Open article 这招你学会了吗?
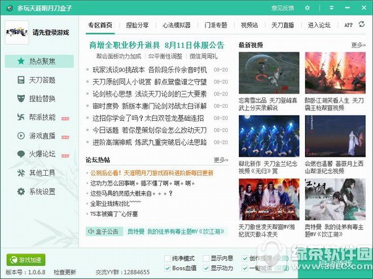The image size is (373, 279). click(148, 118)
